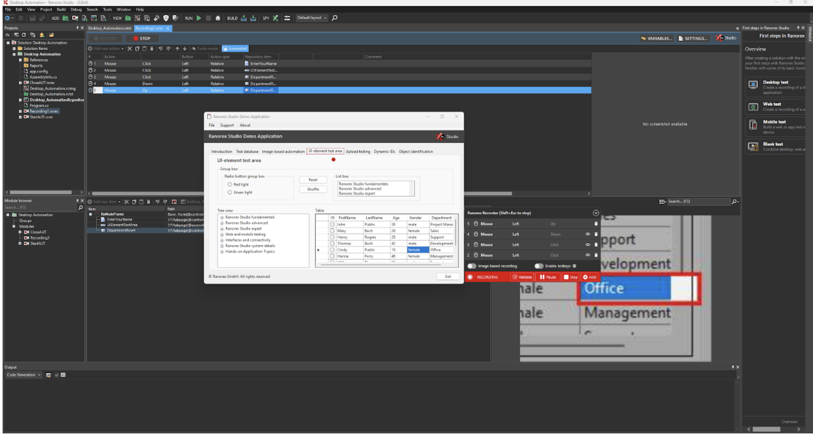The height and width of the screenshot is (436, 813).
Task: Click the Shuffle button in demo app
Action: tap(313, 189)
